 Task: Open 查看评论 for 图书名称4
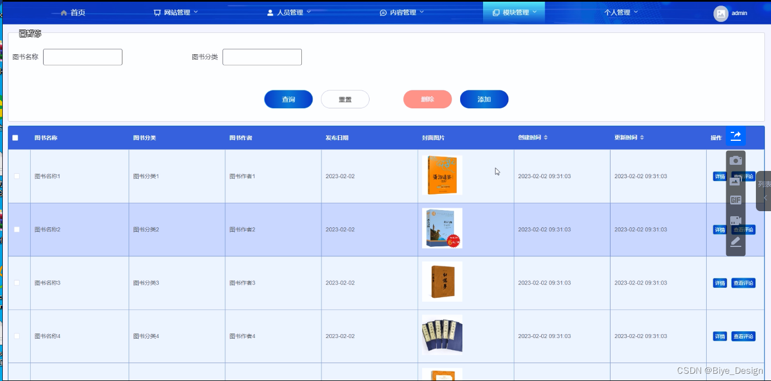coord(743,336)
